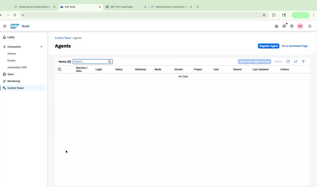Click the Shared column header
Viewport: 317px width, 187px height.
pyautogui.click(x=237, y=69)
